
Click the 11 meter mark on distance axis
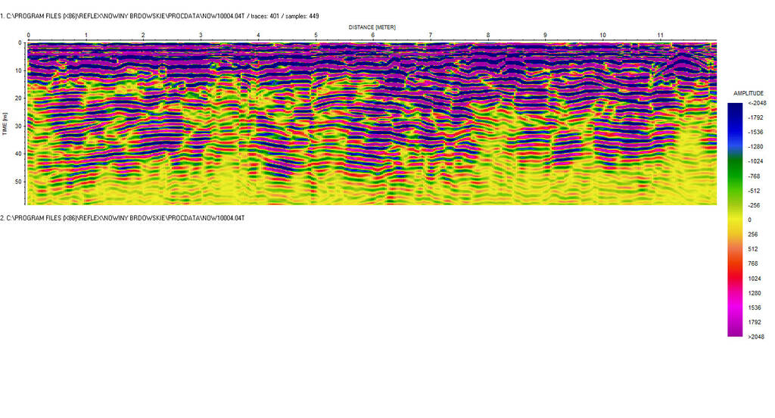click(660, 36)
